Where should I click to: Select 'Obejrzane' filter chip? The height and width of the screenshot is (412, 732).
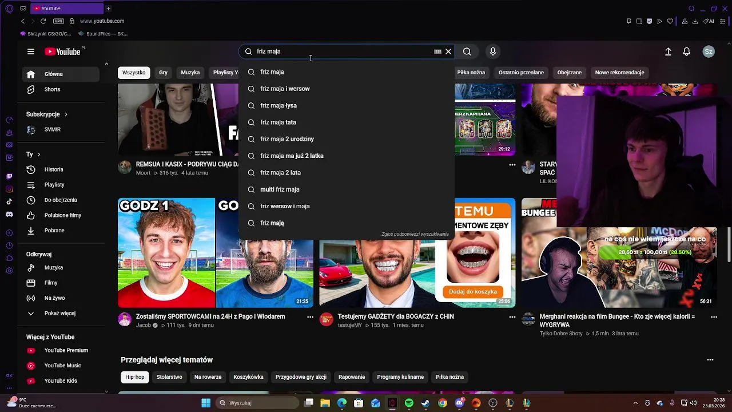570,73
